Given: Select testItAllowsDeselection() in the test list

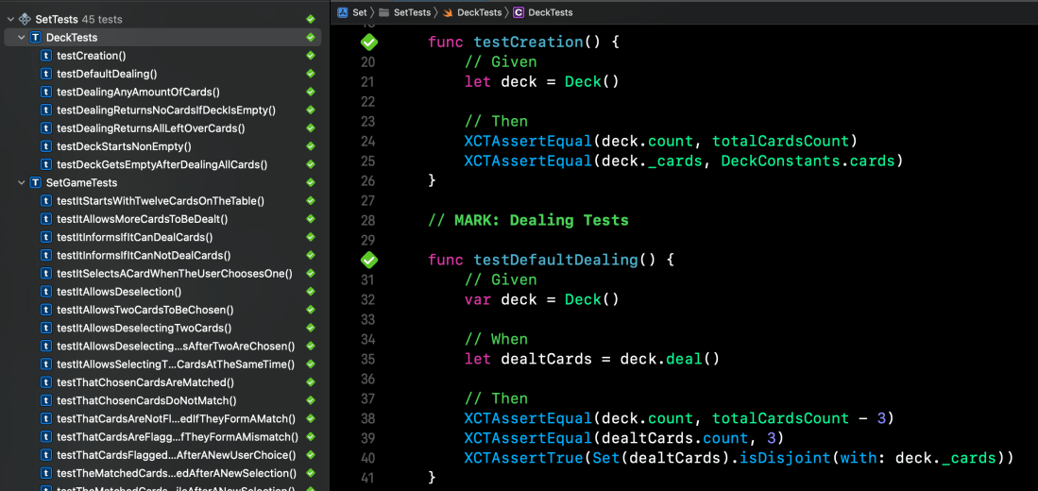Looking at the screenshot, I should [119, 292].
